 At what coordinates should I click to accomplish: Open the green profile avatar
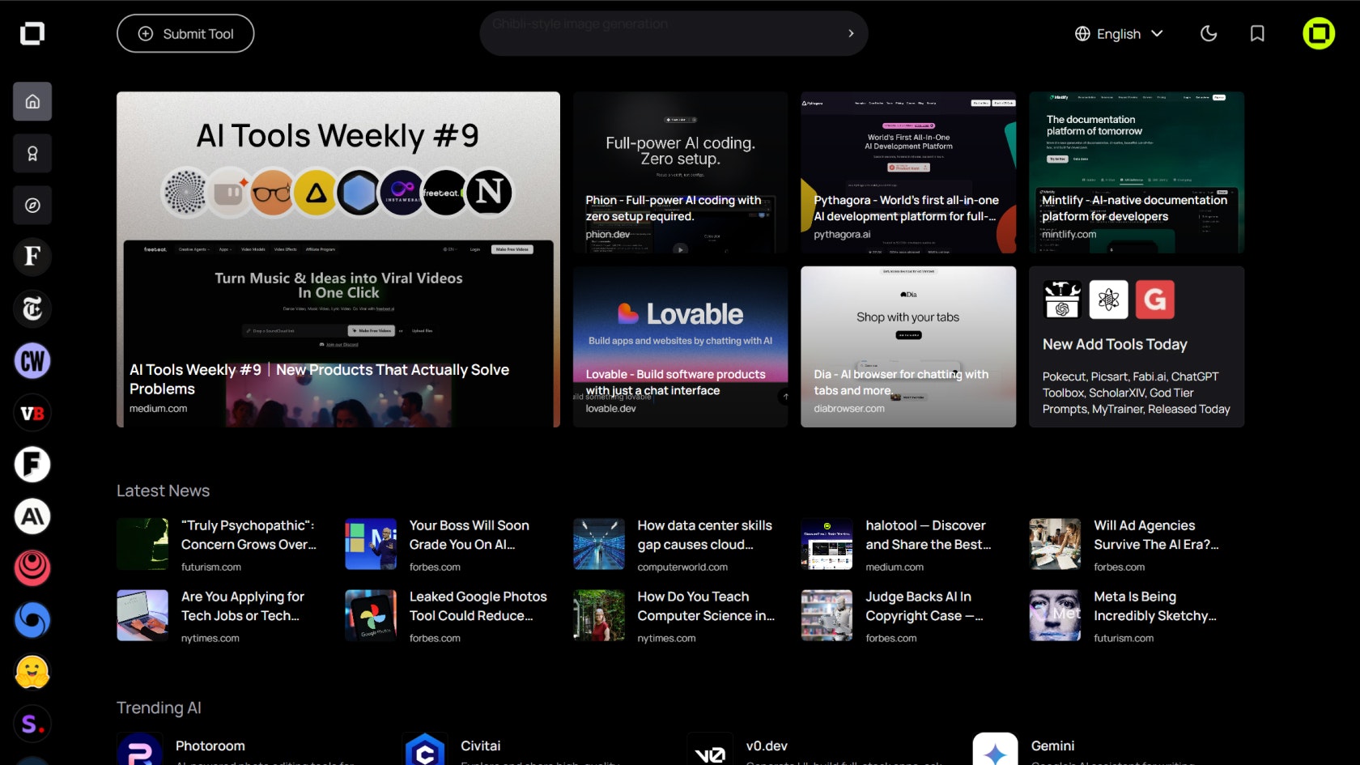pyautogui.click(x=1319, y=33)
